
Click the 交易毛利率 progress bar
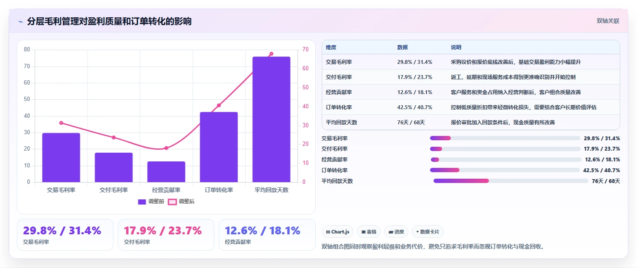click(x=505, y=138)
